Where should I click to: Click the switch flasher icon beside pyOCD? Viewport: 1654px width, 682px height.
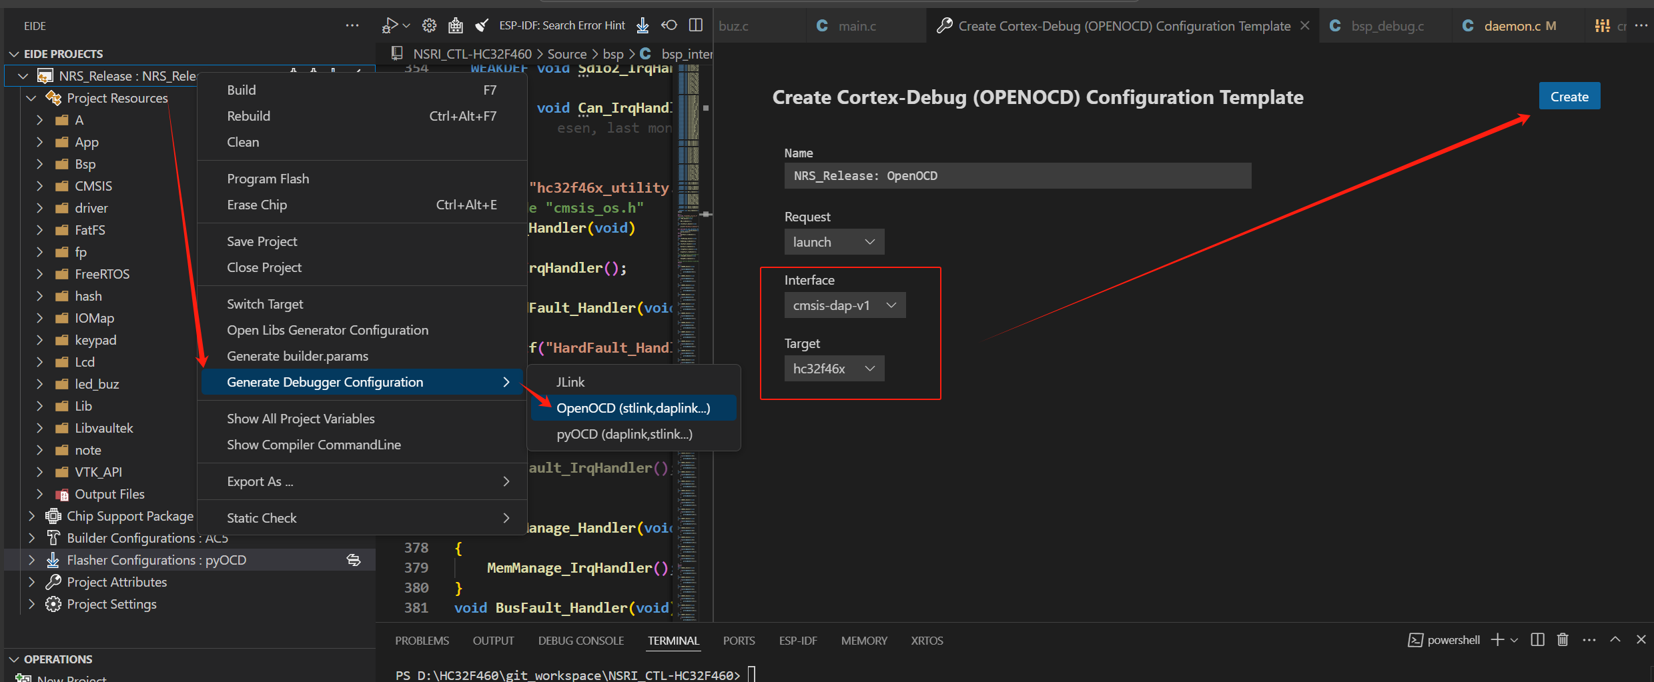click(354, 560)
